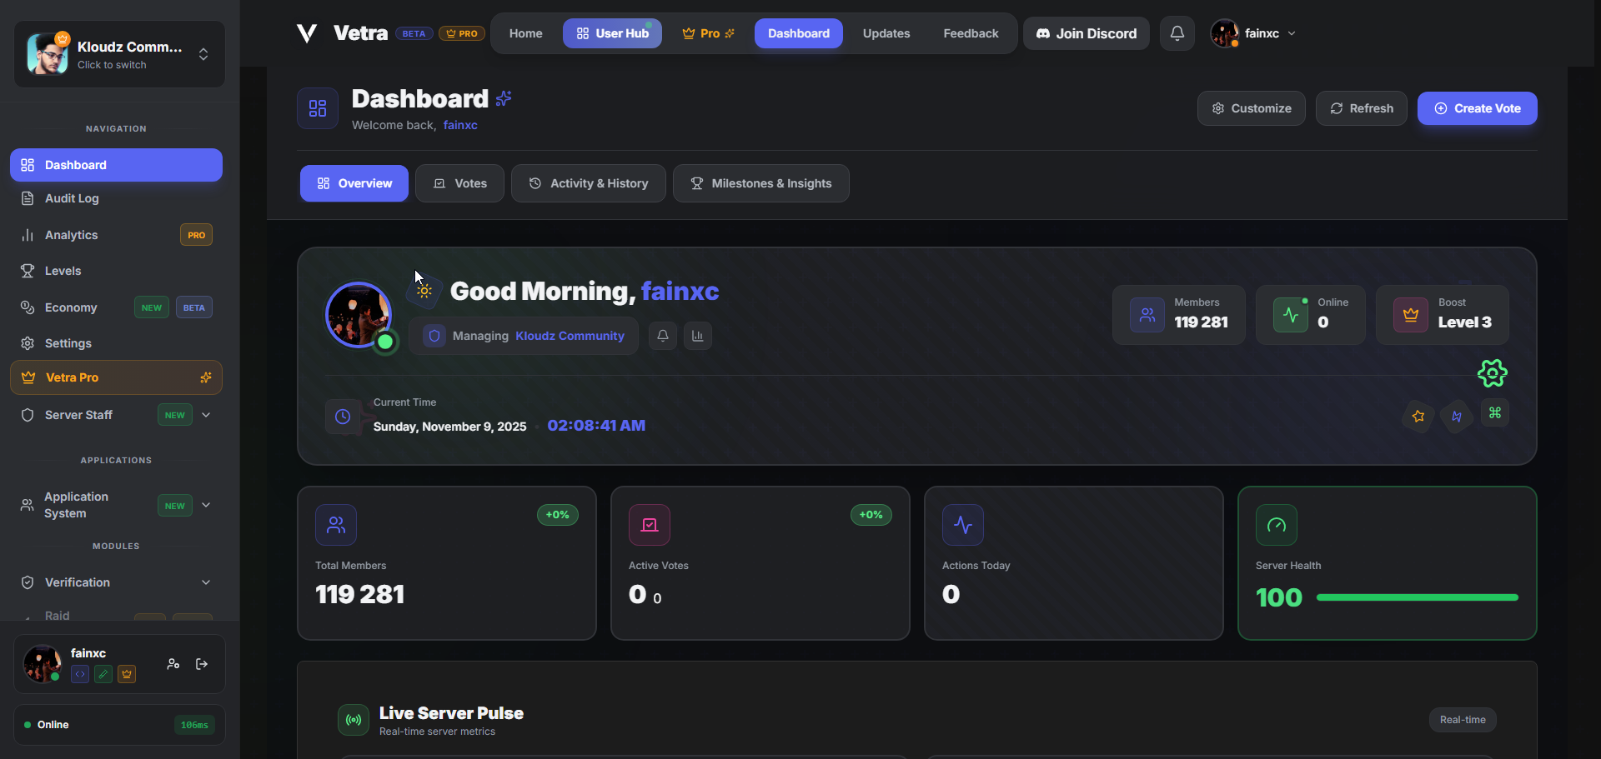This screenshot has height=759, width=1601.
Task: Collapse the Verification module section
Action: pyautogui.click(x=205, y=582)
